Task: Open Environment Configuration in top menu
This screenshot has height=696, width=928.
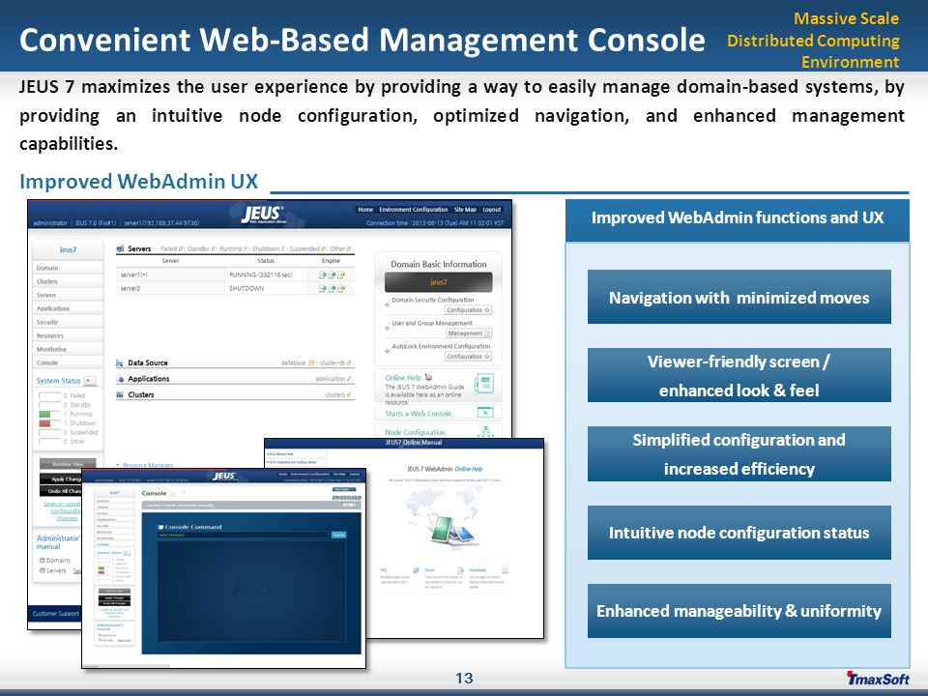Action: click(x=414, y=210)
